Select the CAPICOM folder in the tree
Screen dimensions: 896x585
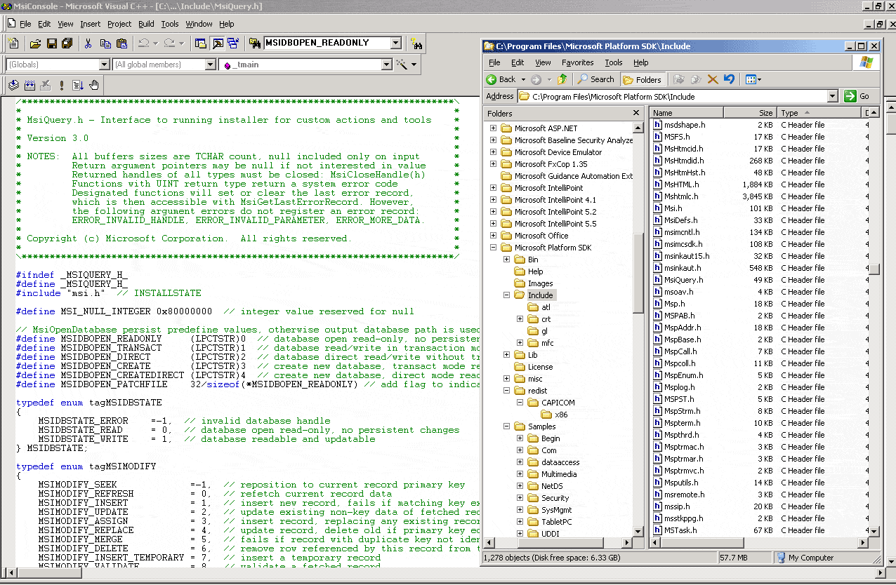[558, 403]
